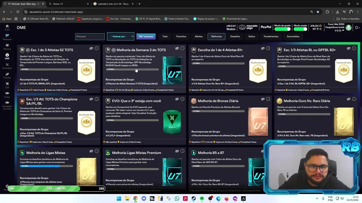Open the Evo Lab - Constructo... bookmark
The image size is (362, 203).
[x=119, y=19]
